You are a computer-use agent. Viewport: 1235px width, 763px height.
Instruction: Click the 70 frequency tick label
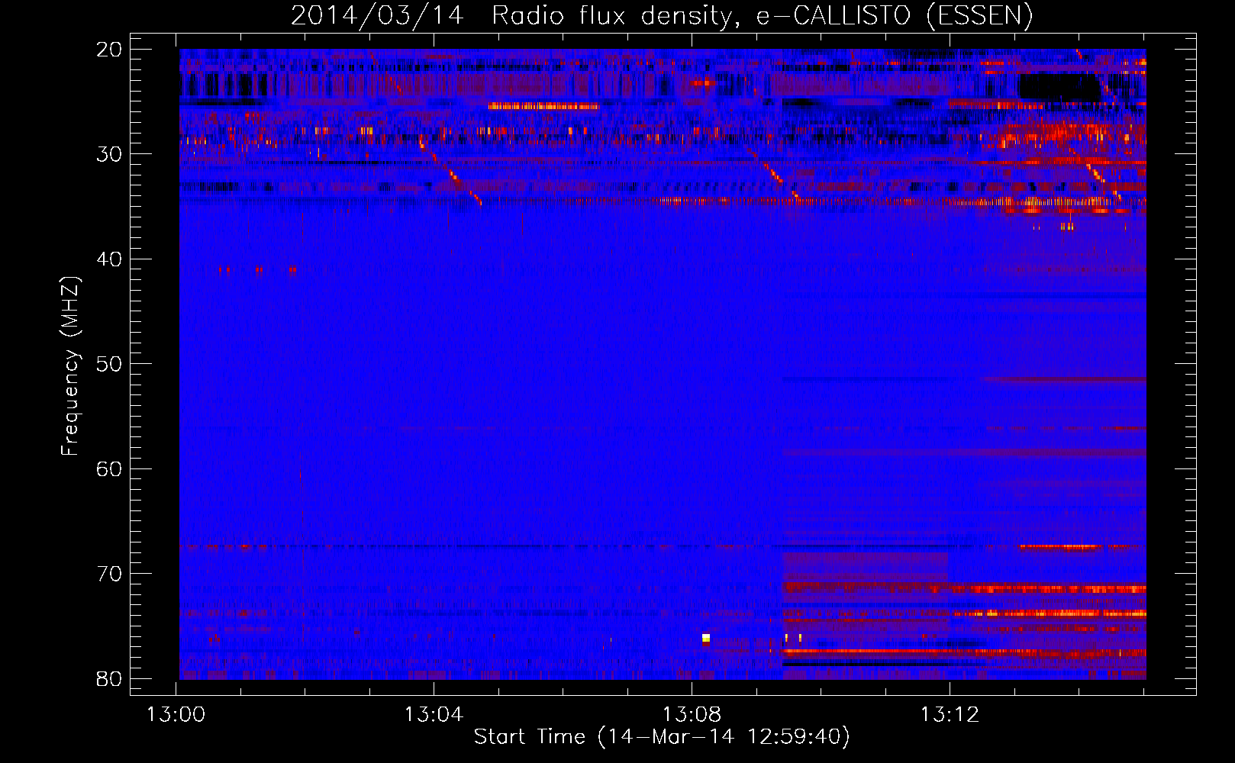109,574
